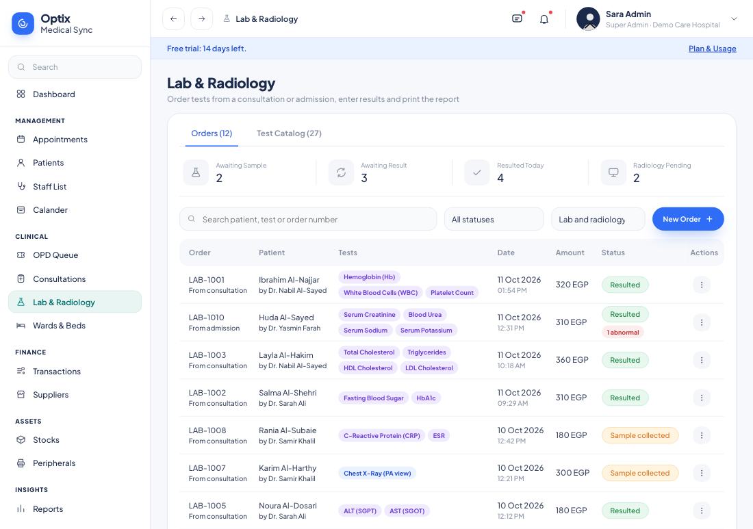Click the Radiology Pending monitor icon
The width and height of the screenshot is (753, 529).
click(613, 172)
